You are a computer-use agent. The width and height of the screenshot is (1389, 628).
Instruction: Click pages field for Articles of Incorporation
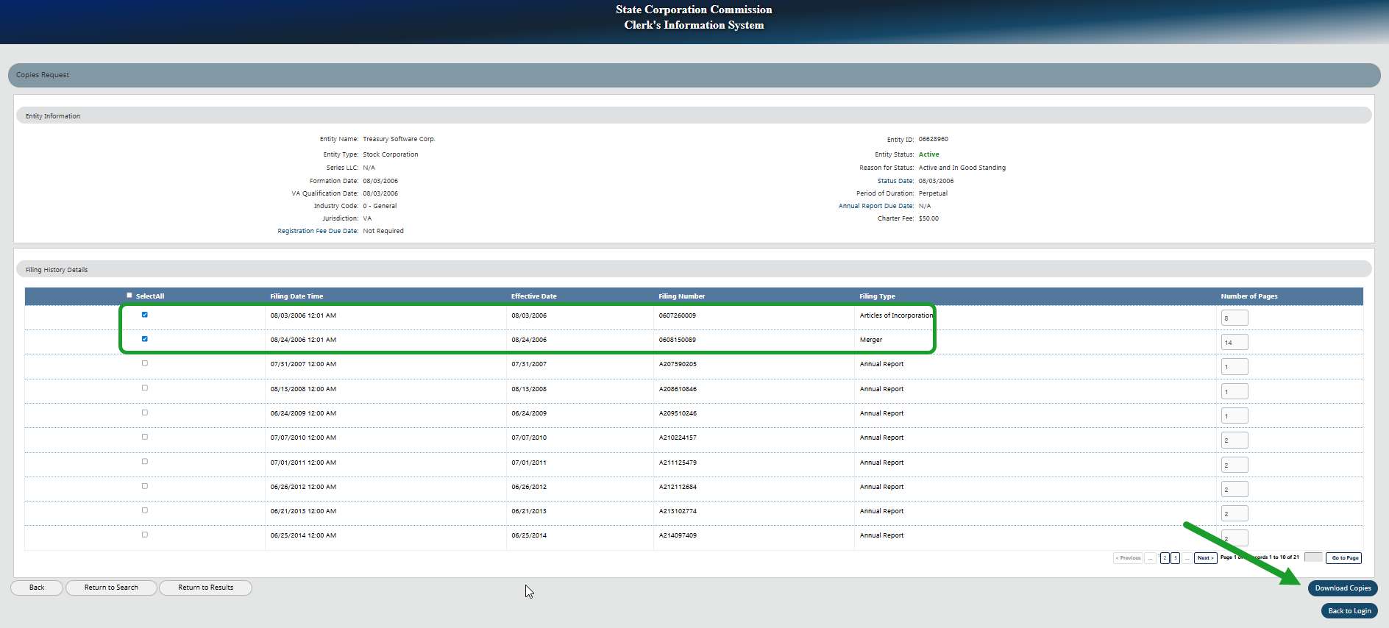point(1235,318)
